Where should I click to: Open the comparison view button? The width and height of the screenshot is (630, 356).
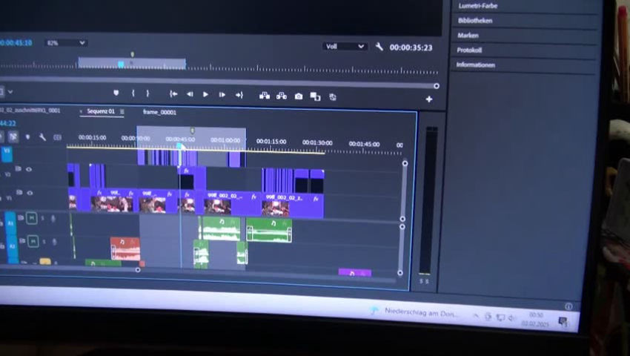316,96
